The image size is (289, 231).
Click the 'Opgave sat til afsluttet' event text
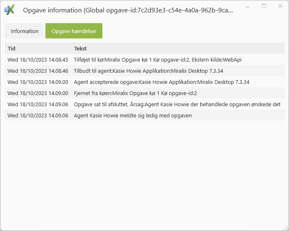[177, 104]
